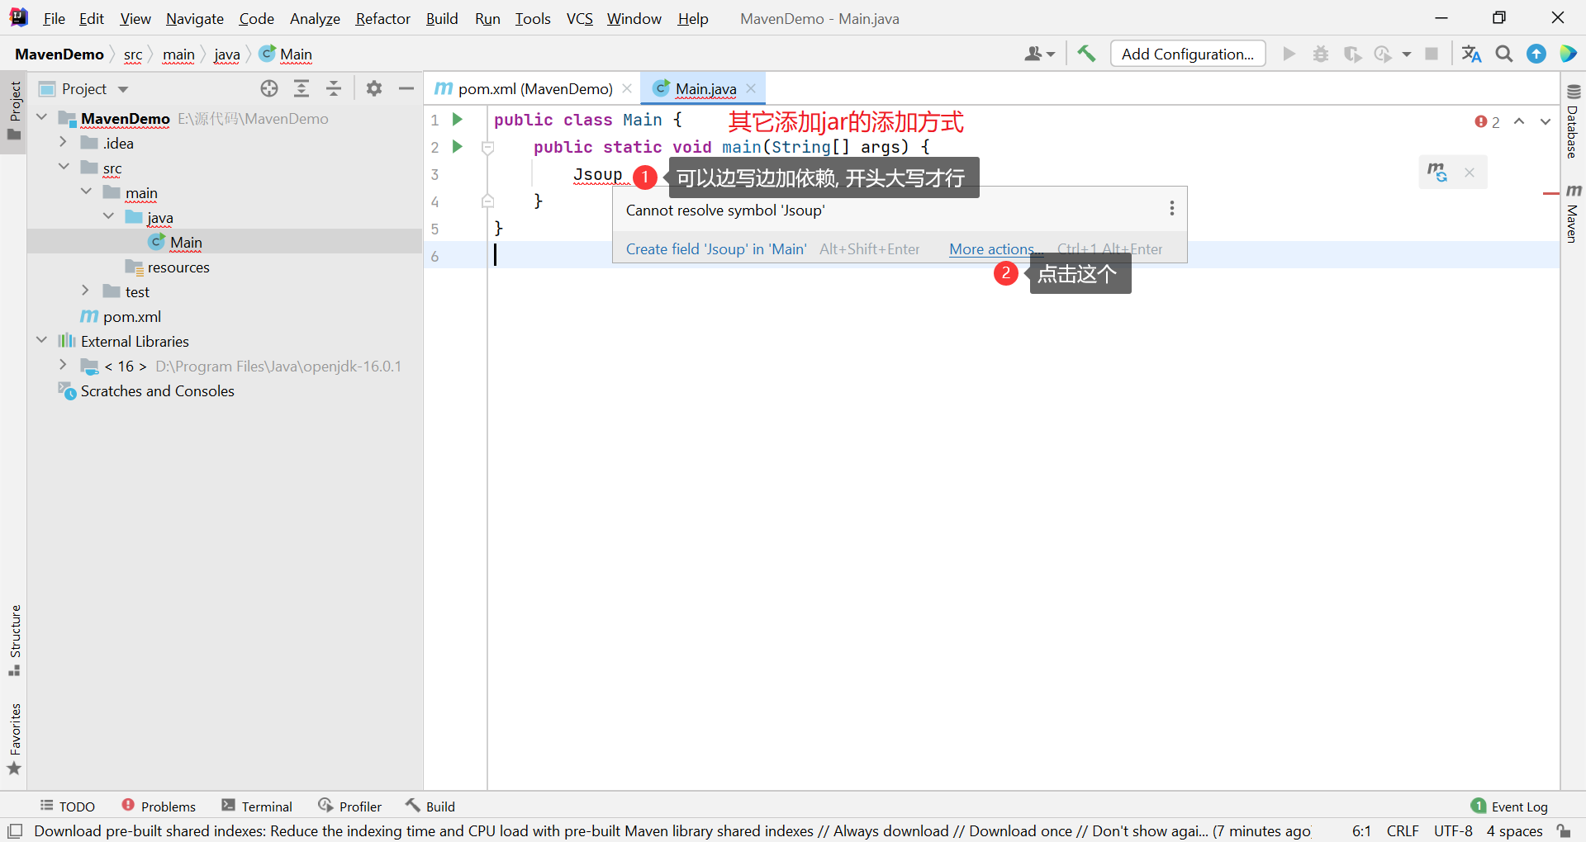Open the profiler run options dropdown arrow
This screenshot has height=842, width=1586.
click(1406, 54)
